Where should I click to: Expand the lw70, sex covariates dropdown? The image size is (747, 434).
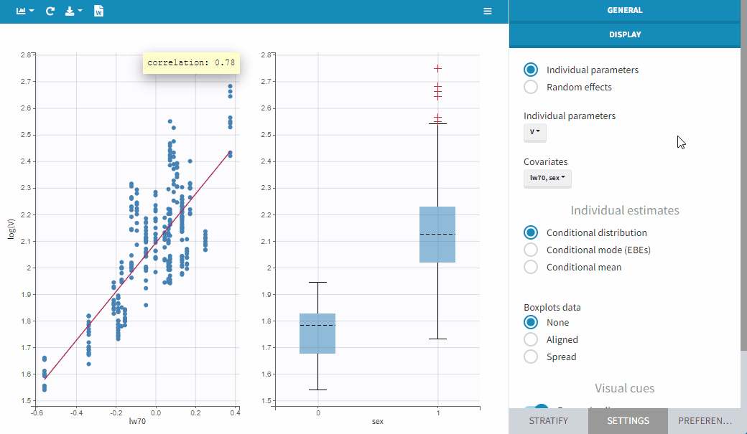pyautogui.click(x=547, y=177)
